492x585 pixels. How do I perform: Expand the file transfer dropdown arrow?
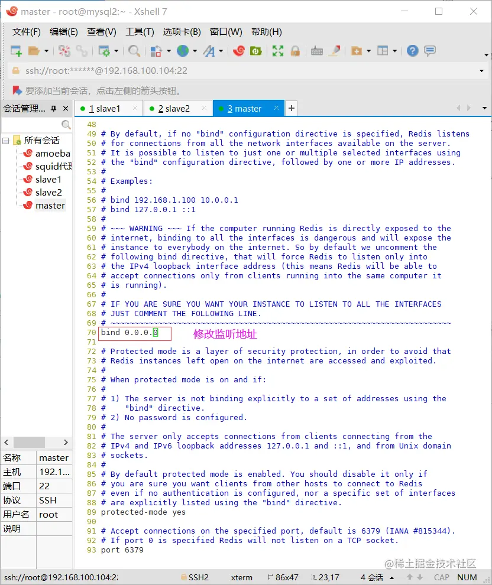[x=169, y=51]
